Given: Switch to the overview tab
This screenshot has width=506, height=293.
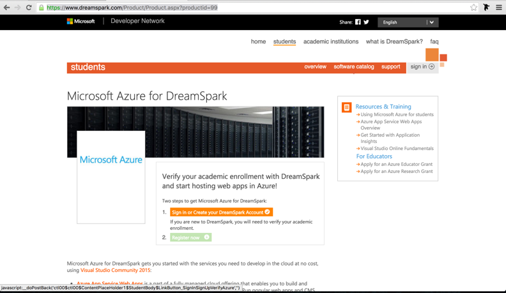Looking at the screenshot, I should click(x=315, y=67).
